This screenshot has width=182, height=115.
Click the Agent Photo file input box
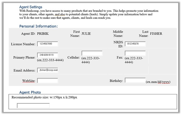pyautogui.click(x=33, y=106)
